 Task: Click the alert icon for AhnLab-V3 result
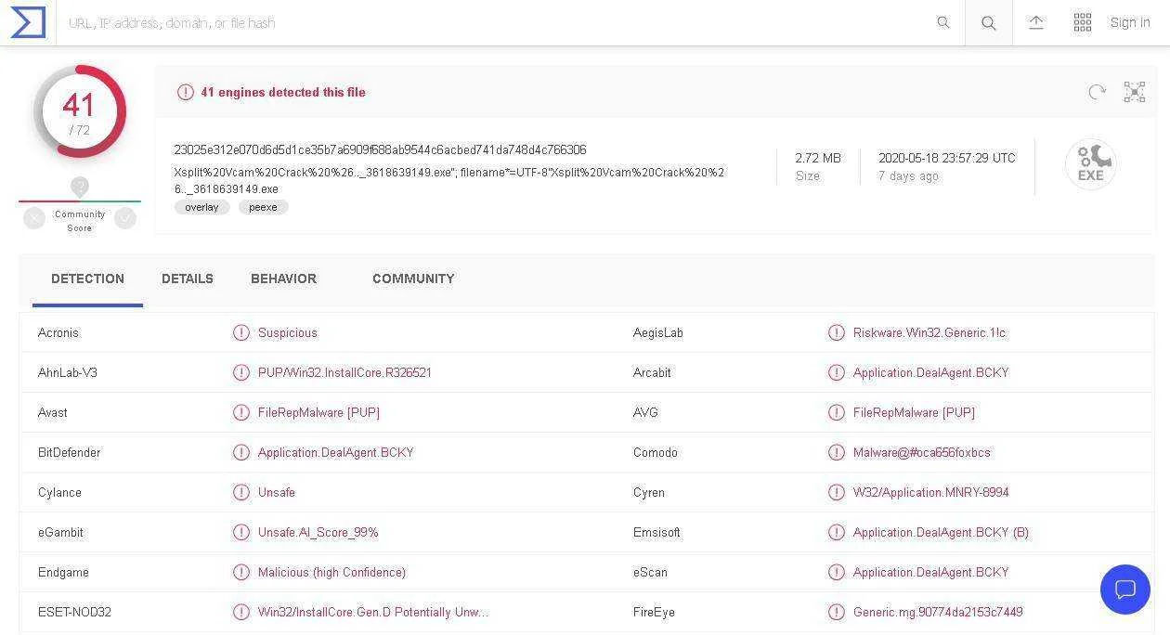click(241, 372)
